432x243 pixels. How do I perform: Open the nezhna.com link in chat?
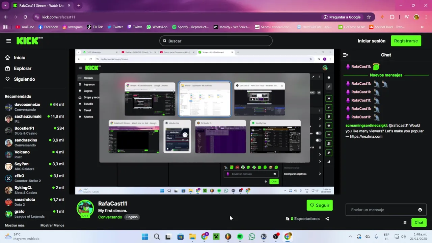366,137
